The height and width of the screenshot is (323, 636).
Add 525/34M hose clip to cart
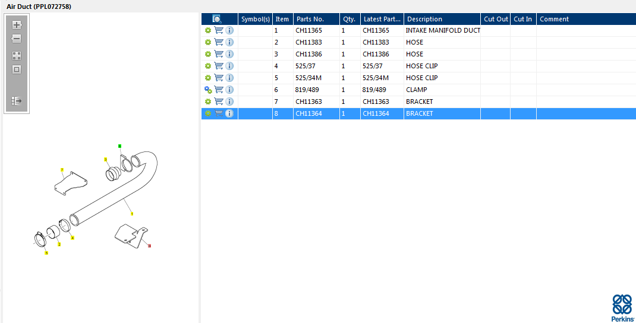click(219, 78)
